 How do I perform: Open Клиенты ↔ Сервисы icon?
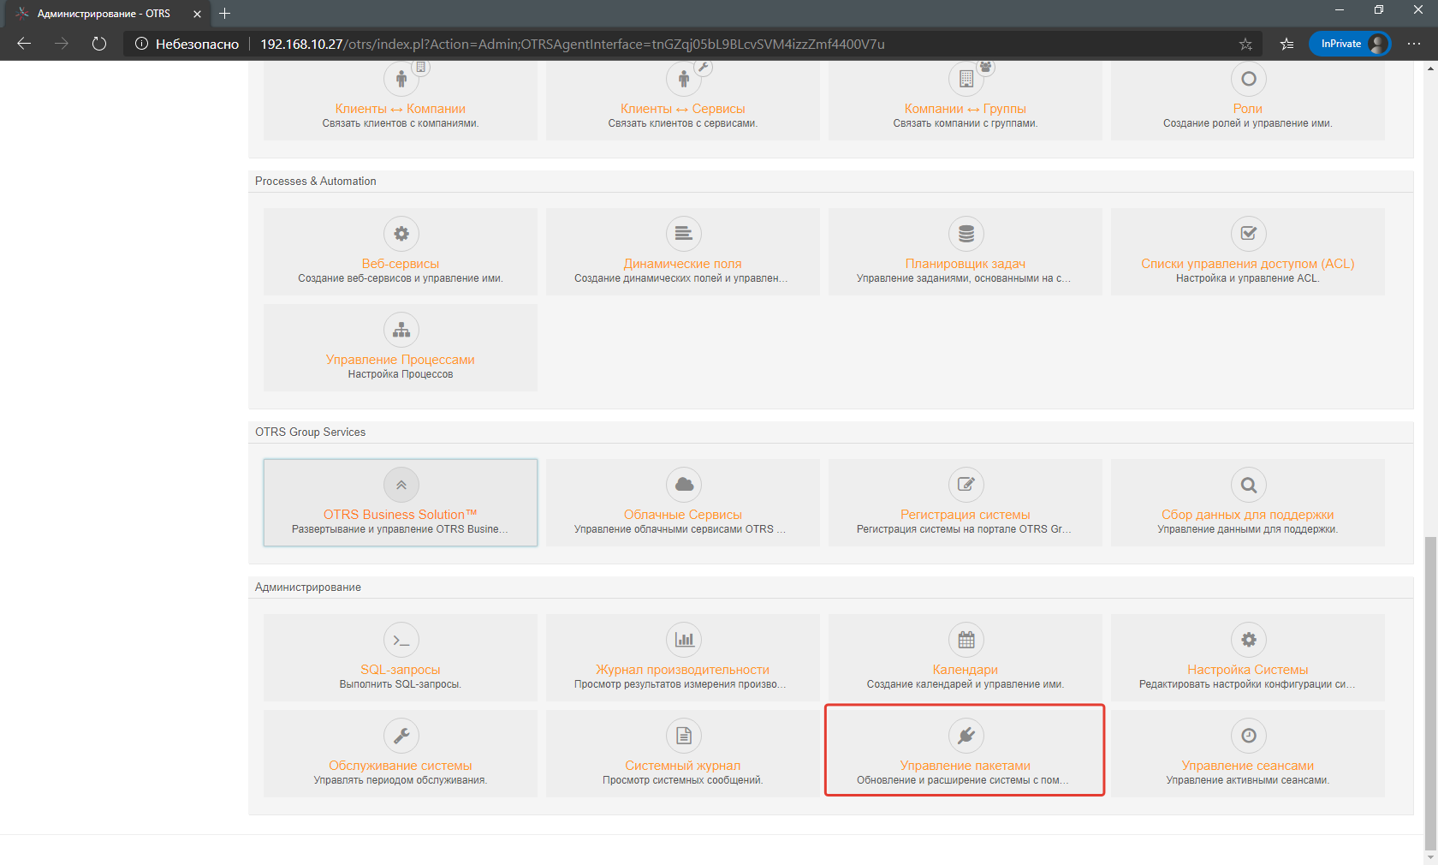(x=684, y=79)
